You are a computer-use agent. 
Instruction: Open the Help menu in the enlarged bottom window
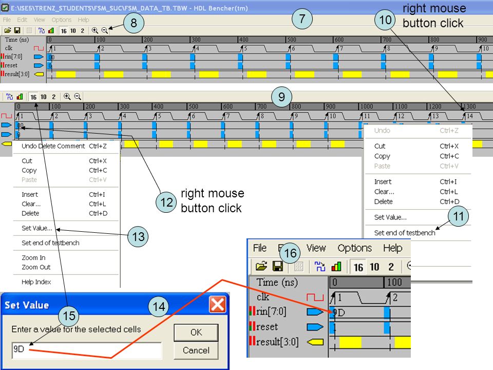pos(393,248)
